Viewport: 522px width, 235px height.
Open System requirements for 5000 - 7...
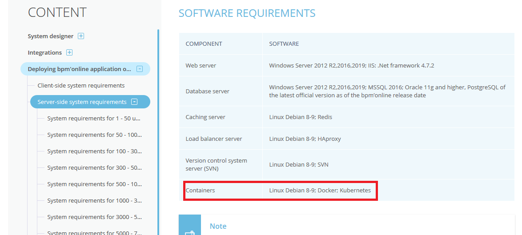click(94, 233)
